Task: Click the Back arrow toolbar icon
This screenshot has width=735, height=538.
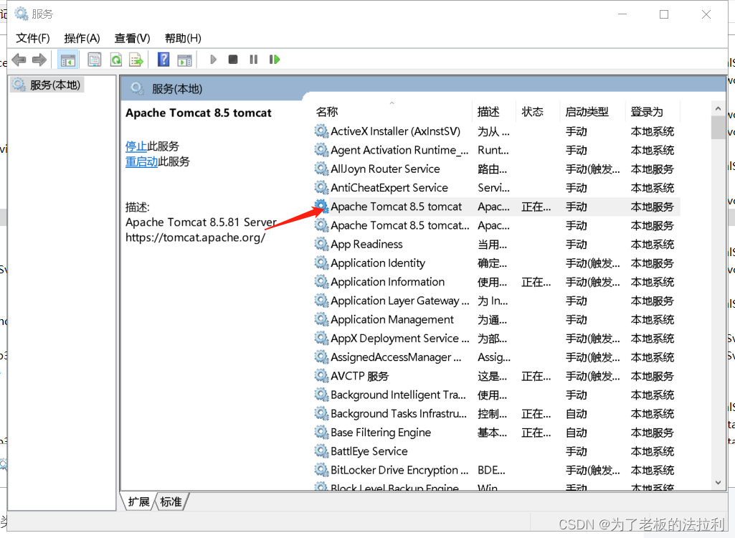Action: coord(19,60)
